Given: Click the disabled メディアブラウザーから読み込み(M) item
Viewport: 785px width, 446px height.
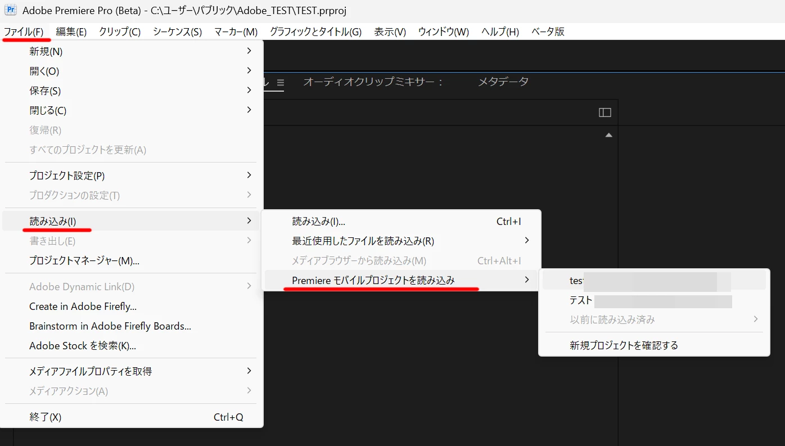Looking at the screenshot, I should [401, 261].
